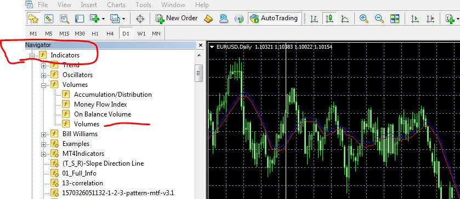Image resolution: width=460 pixels, height=199 pixels.
Task: Click the New Order button
Action: pos(177,19)
